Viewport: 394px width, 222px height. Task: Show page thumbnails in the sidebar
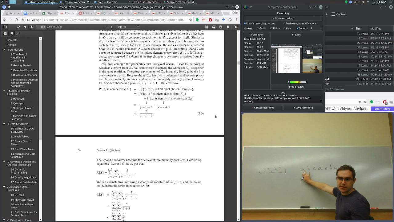(5, 34)
